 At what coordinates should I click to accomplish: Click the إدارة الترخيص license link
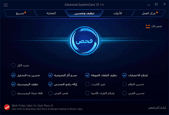pos(155,107)
